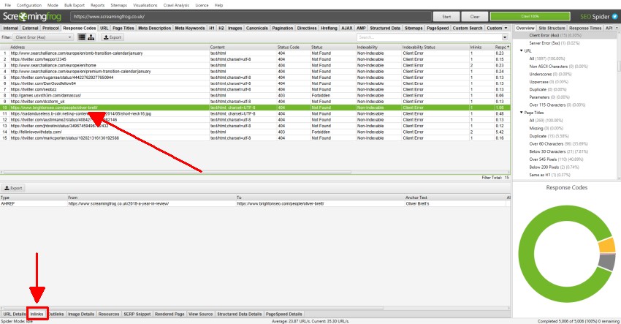The height and width of the screenshot is (324, 621).
Task: Open the Hreflang tab
Action: (x=329, y=28)
